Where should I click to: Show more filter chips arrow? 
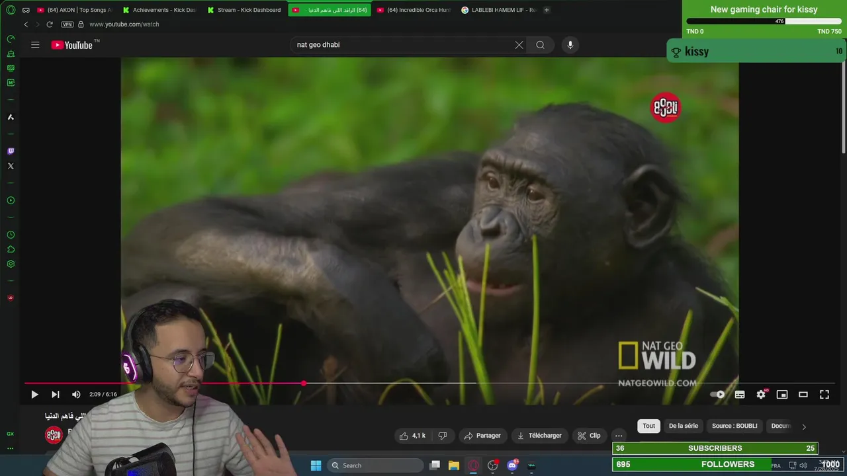pos(804,427)
